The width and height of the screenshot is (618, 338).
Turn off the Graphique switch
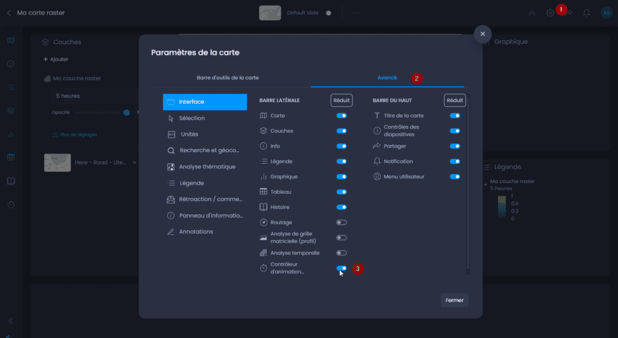[x=342, y=176]
